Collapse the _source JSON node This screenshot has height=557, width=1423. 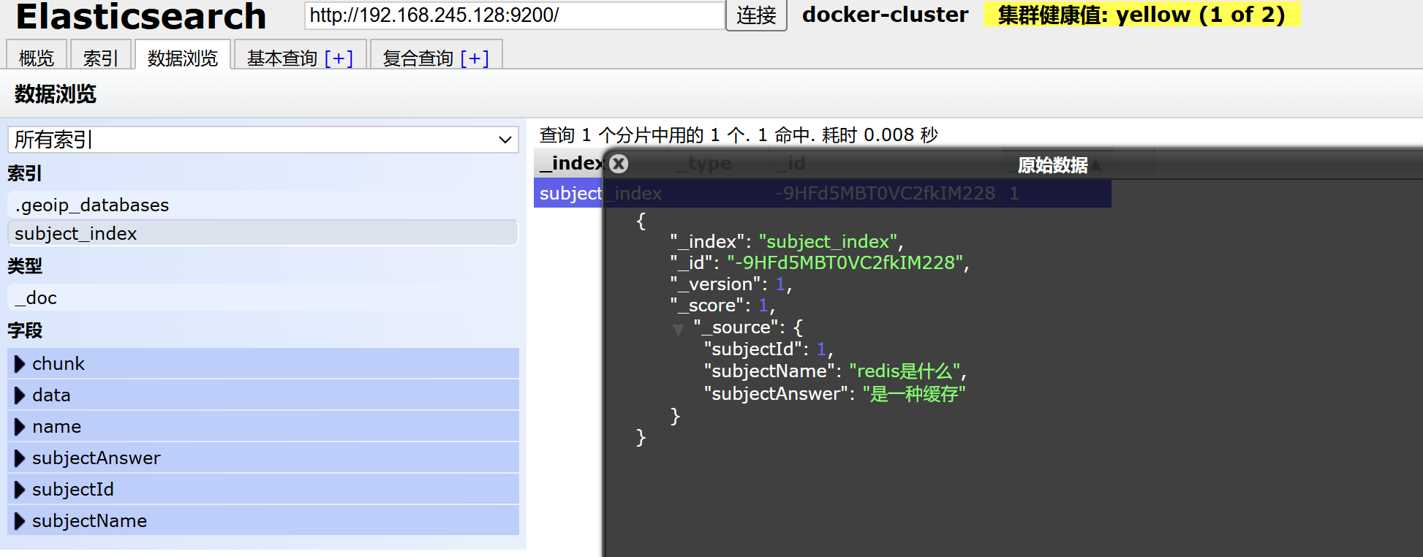679,329
